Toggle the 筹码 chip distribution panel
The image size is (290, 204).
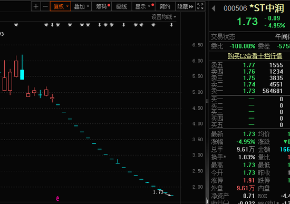(102, 7)
